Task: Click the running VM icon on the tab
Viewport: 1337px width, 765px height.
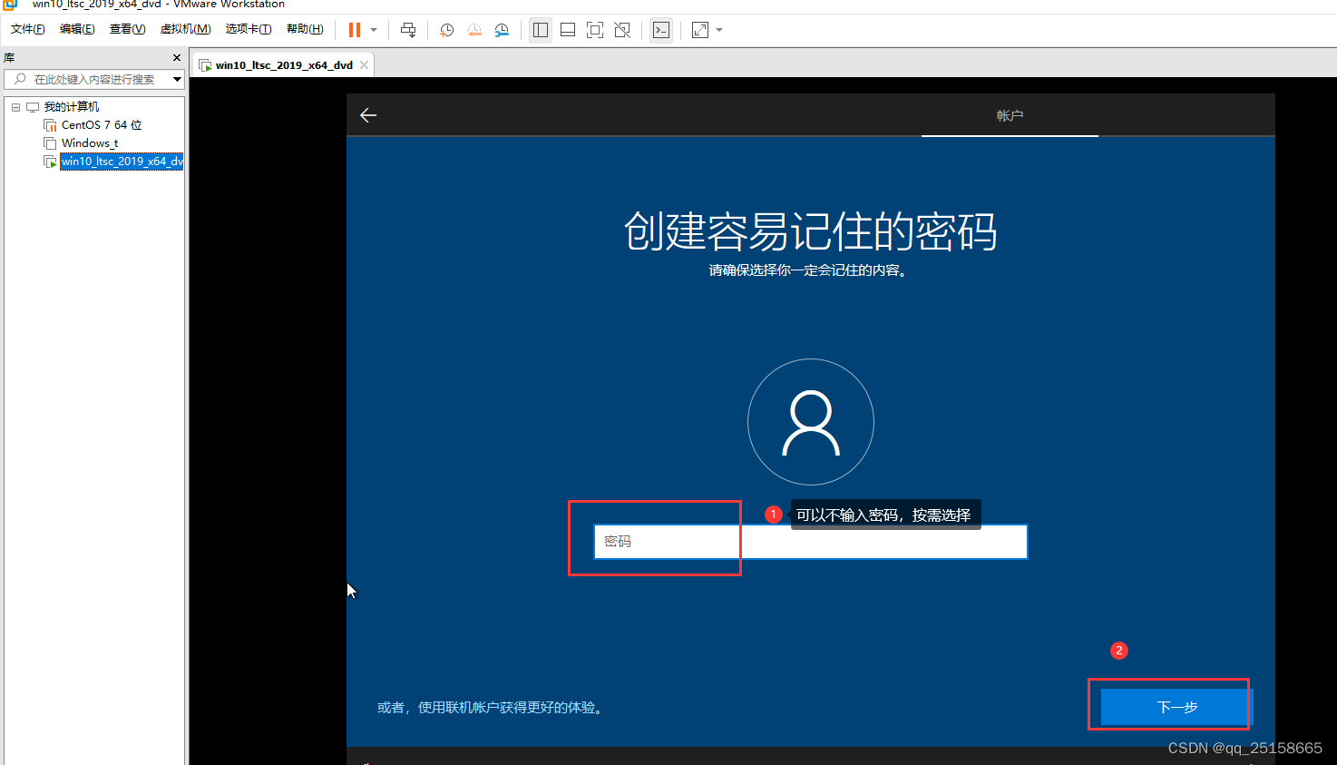Action: tap(206, 65)
